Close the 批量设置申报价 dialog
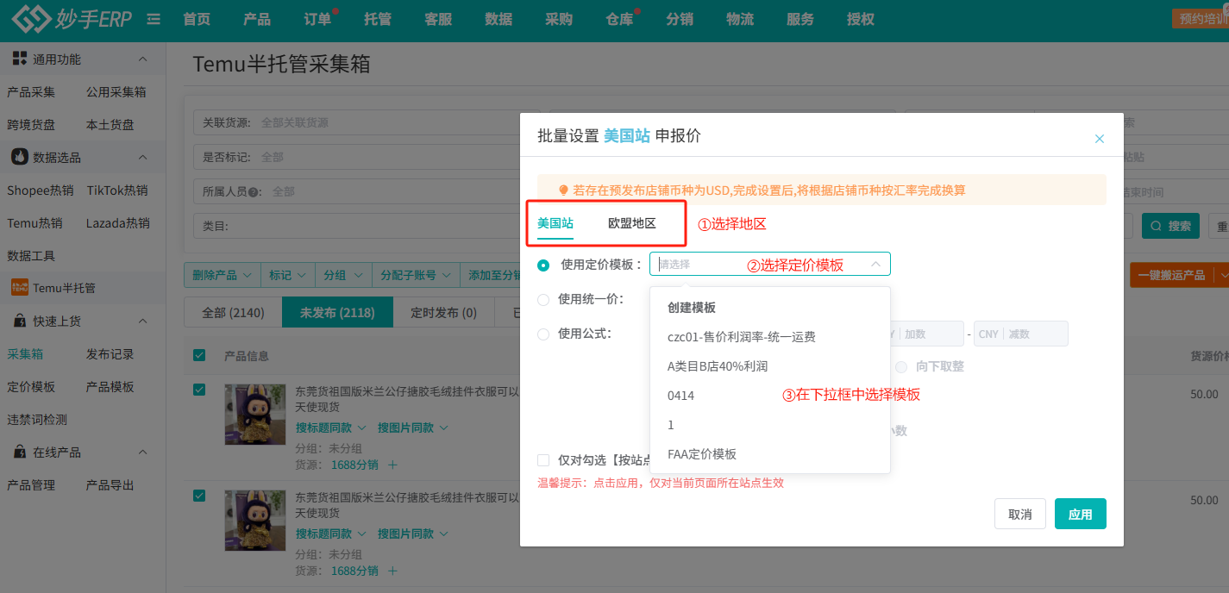The image size is (1229, 593). click(x=1100, y=138)
